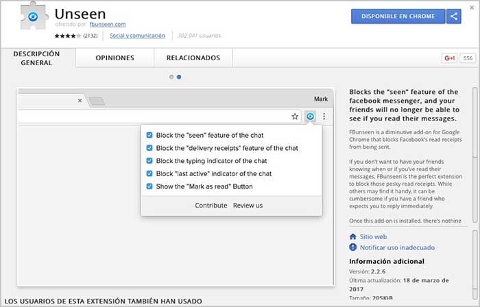Open the Social y comunicación category link
The width and height of the screenshot is (480, 307).
[x=137, y=36]
